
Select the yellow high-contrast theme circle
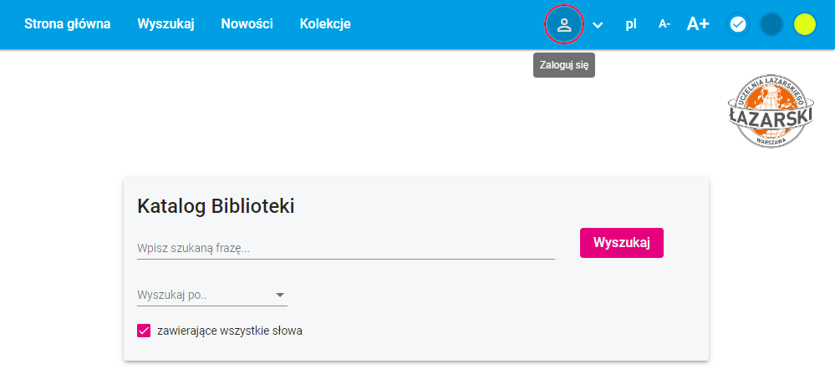coord(805,24)
